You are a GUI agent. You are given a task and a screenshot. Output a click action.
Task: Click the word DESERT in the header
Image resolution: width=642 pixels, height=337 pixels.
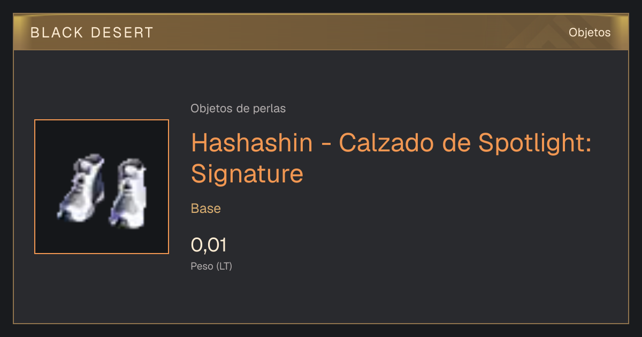pyautogui.click(x=123, y=33)
